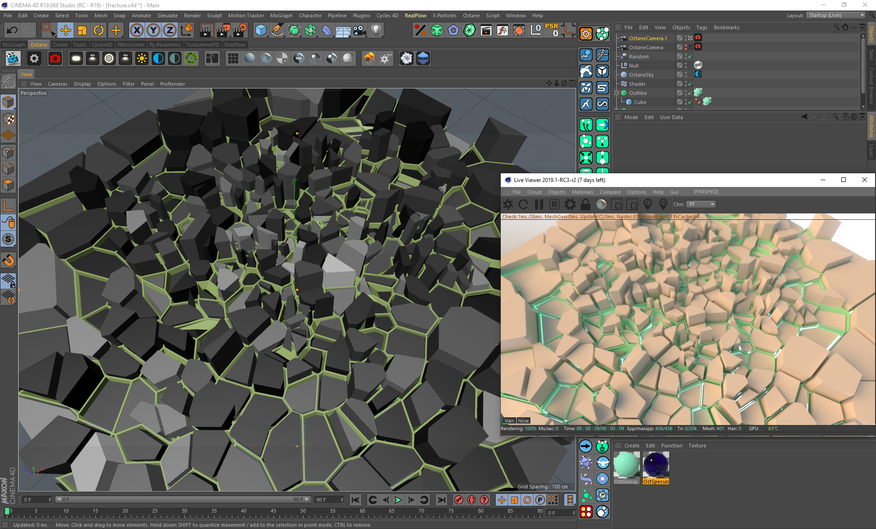Select Texture mode in left palette
Screen dimensions: 876x529
pos(8,119)
